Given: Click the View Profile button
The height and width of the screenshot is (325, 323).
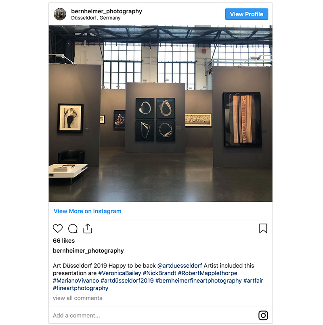Looking at the screenshot, I should [x=247, y=14].
